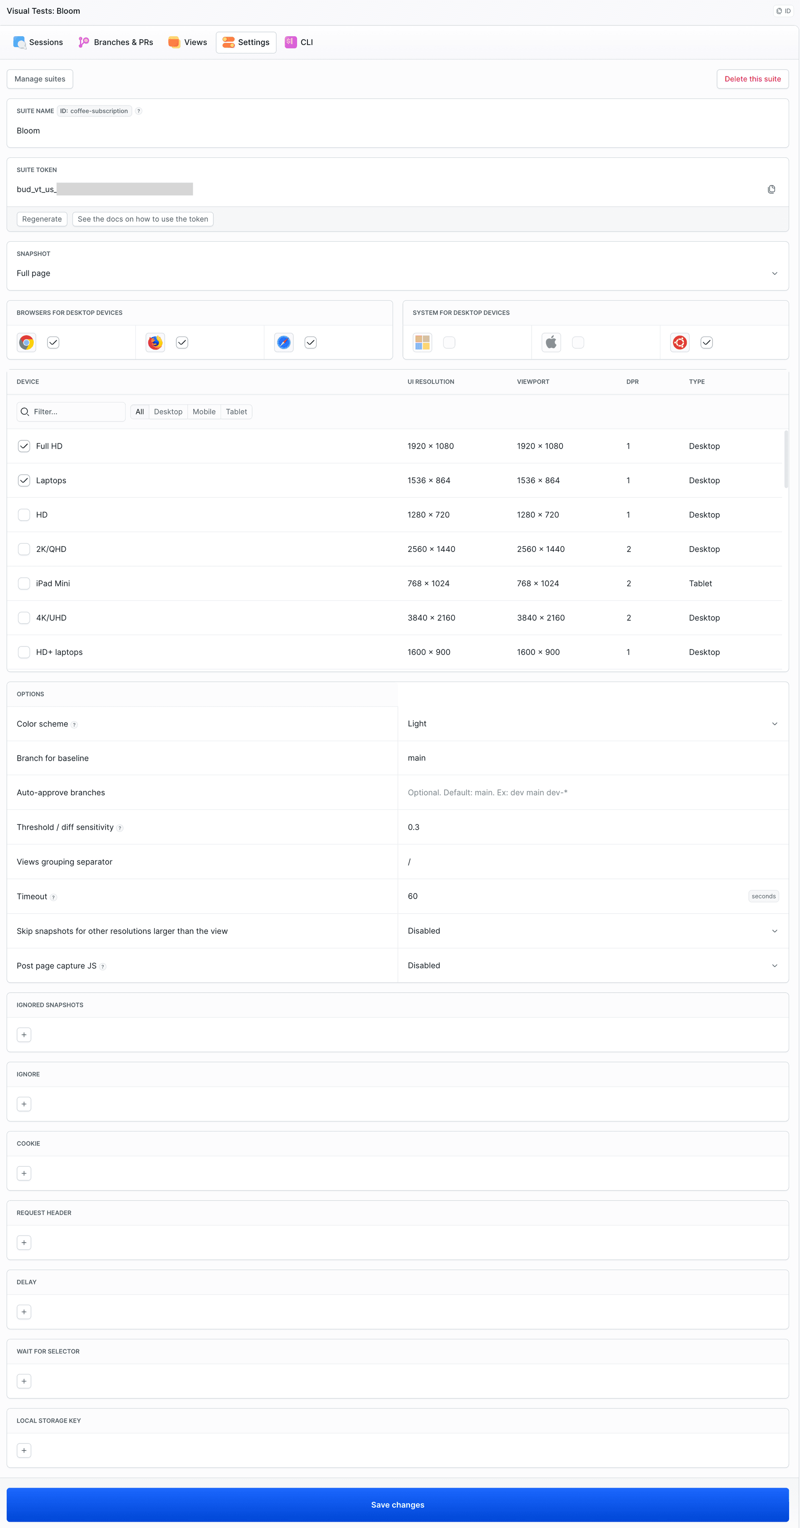Select the Settings tab

click(246, 42)
